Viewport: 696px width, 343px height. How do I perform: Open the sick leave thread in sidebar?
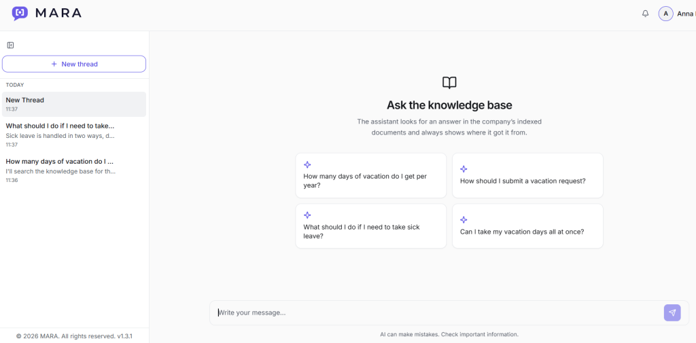click(74, 135)
